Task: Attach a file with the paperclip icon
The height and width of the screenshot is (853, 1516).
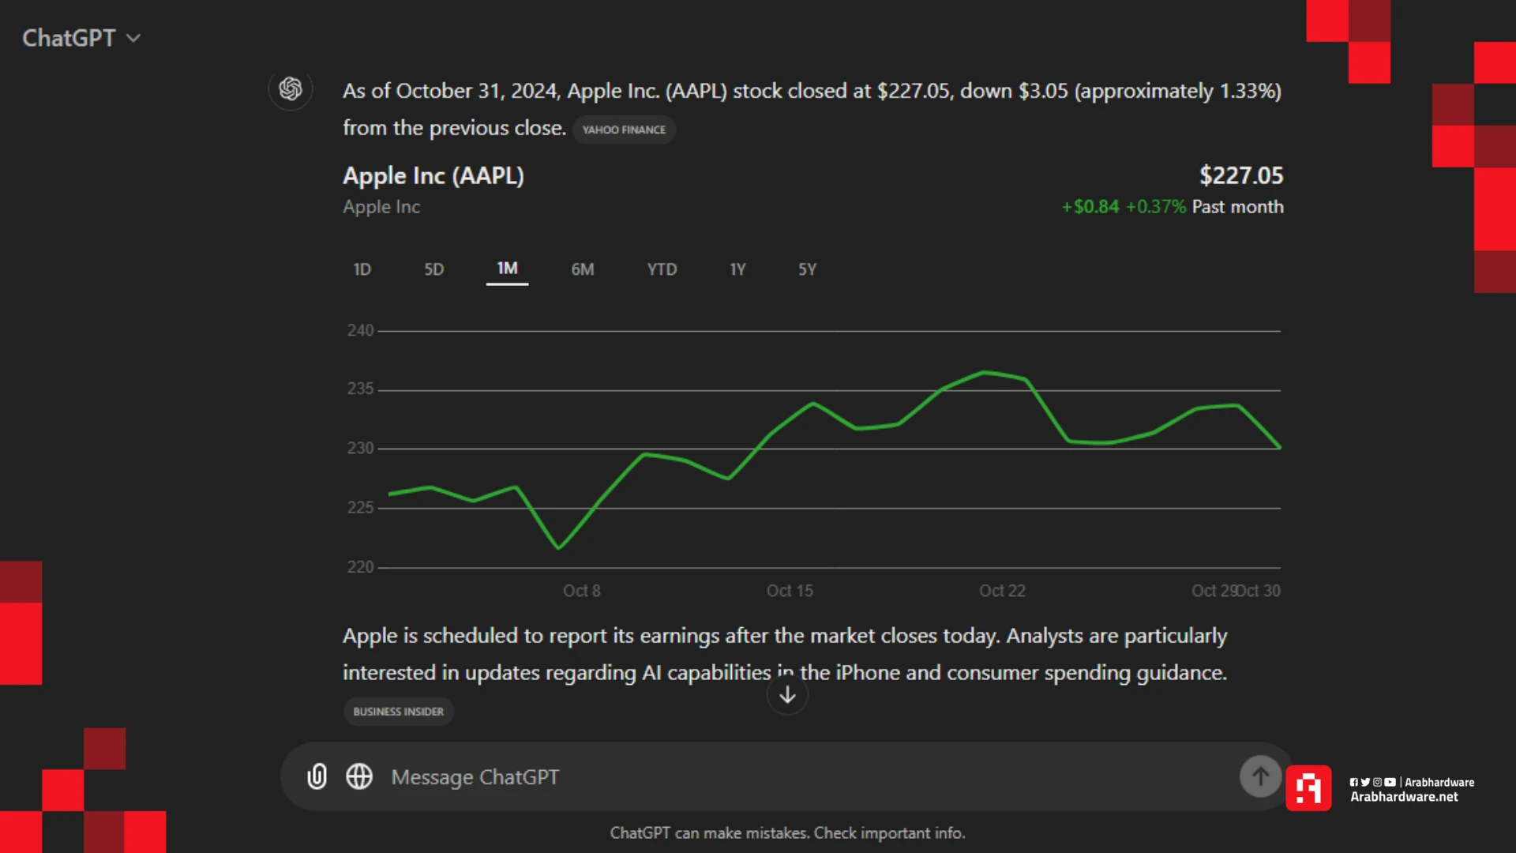Action: click(x=317, y=776)
